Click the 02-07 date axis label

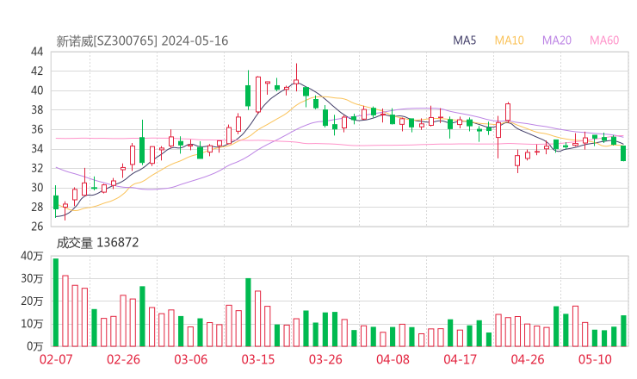click(x=56, y=359)
